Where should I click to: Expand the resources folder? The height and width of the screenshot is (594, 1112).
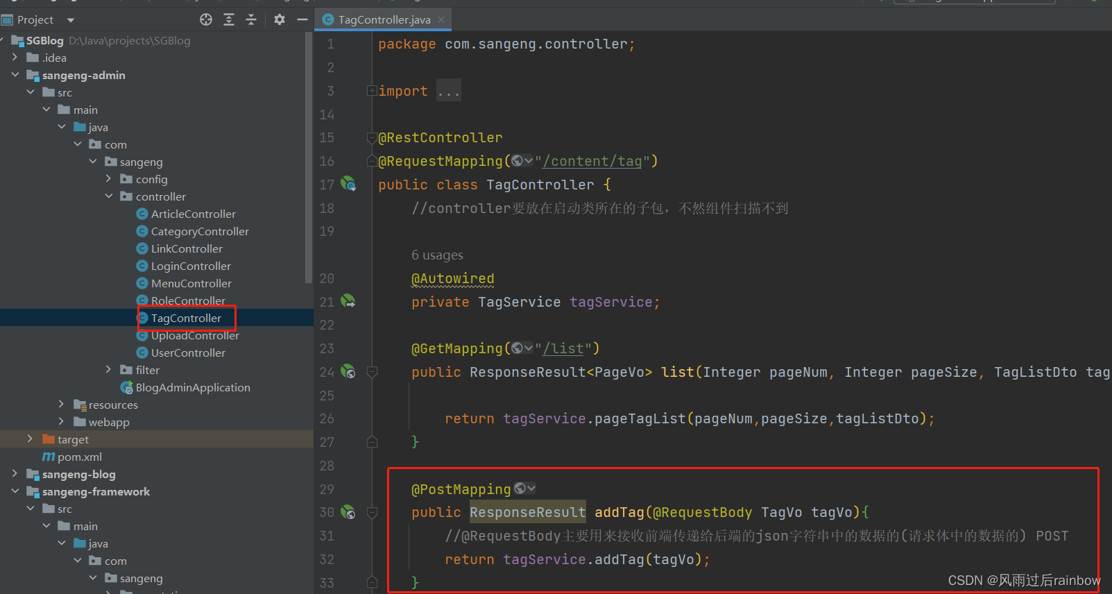click(61, 405)
